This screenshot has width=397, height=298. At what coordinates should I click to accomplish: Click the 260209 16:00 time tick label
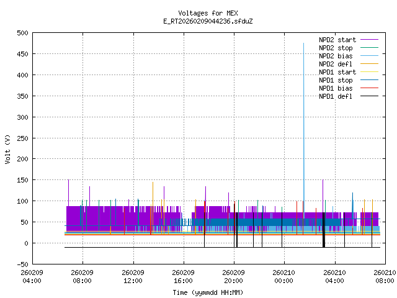point(183,276)
